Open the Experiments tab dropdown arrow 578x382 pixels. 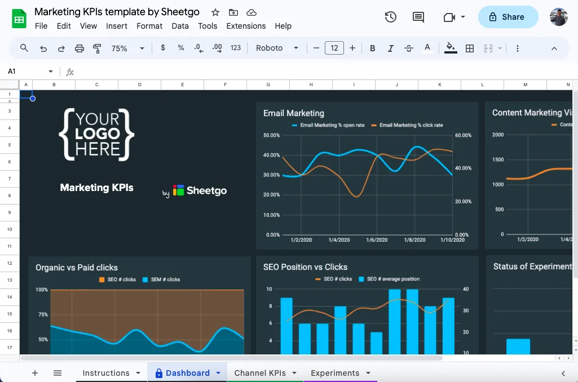(x=368, y=373)
